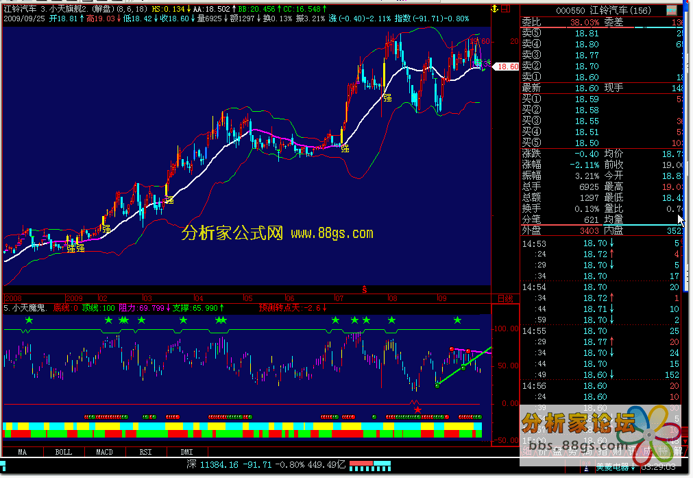
Task: Click sub-indicator title 5.小天魔鬼
Action: 25,308
